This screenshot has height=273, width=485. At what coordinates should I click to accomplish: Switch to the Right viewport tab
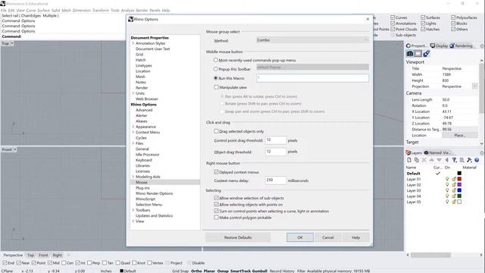tap(58, 255)
